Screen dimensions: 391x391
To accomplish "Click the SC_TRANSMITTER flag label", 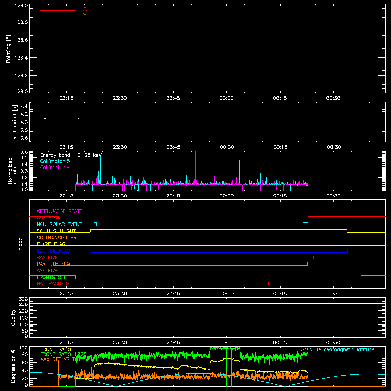I will click(x=57, y=238).
